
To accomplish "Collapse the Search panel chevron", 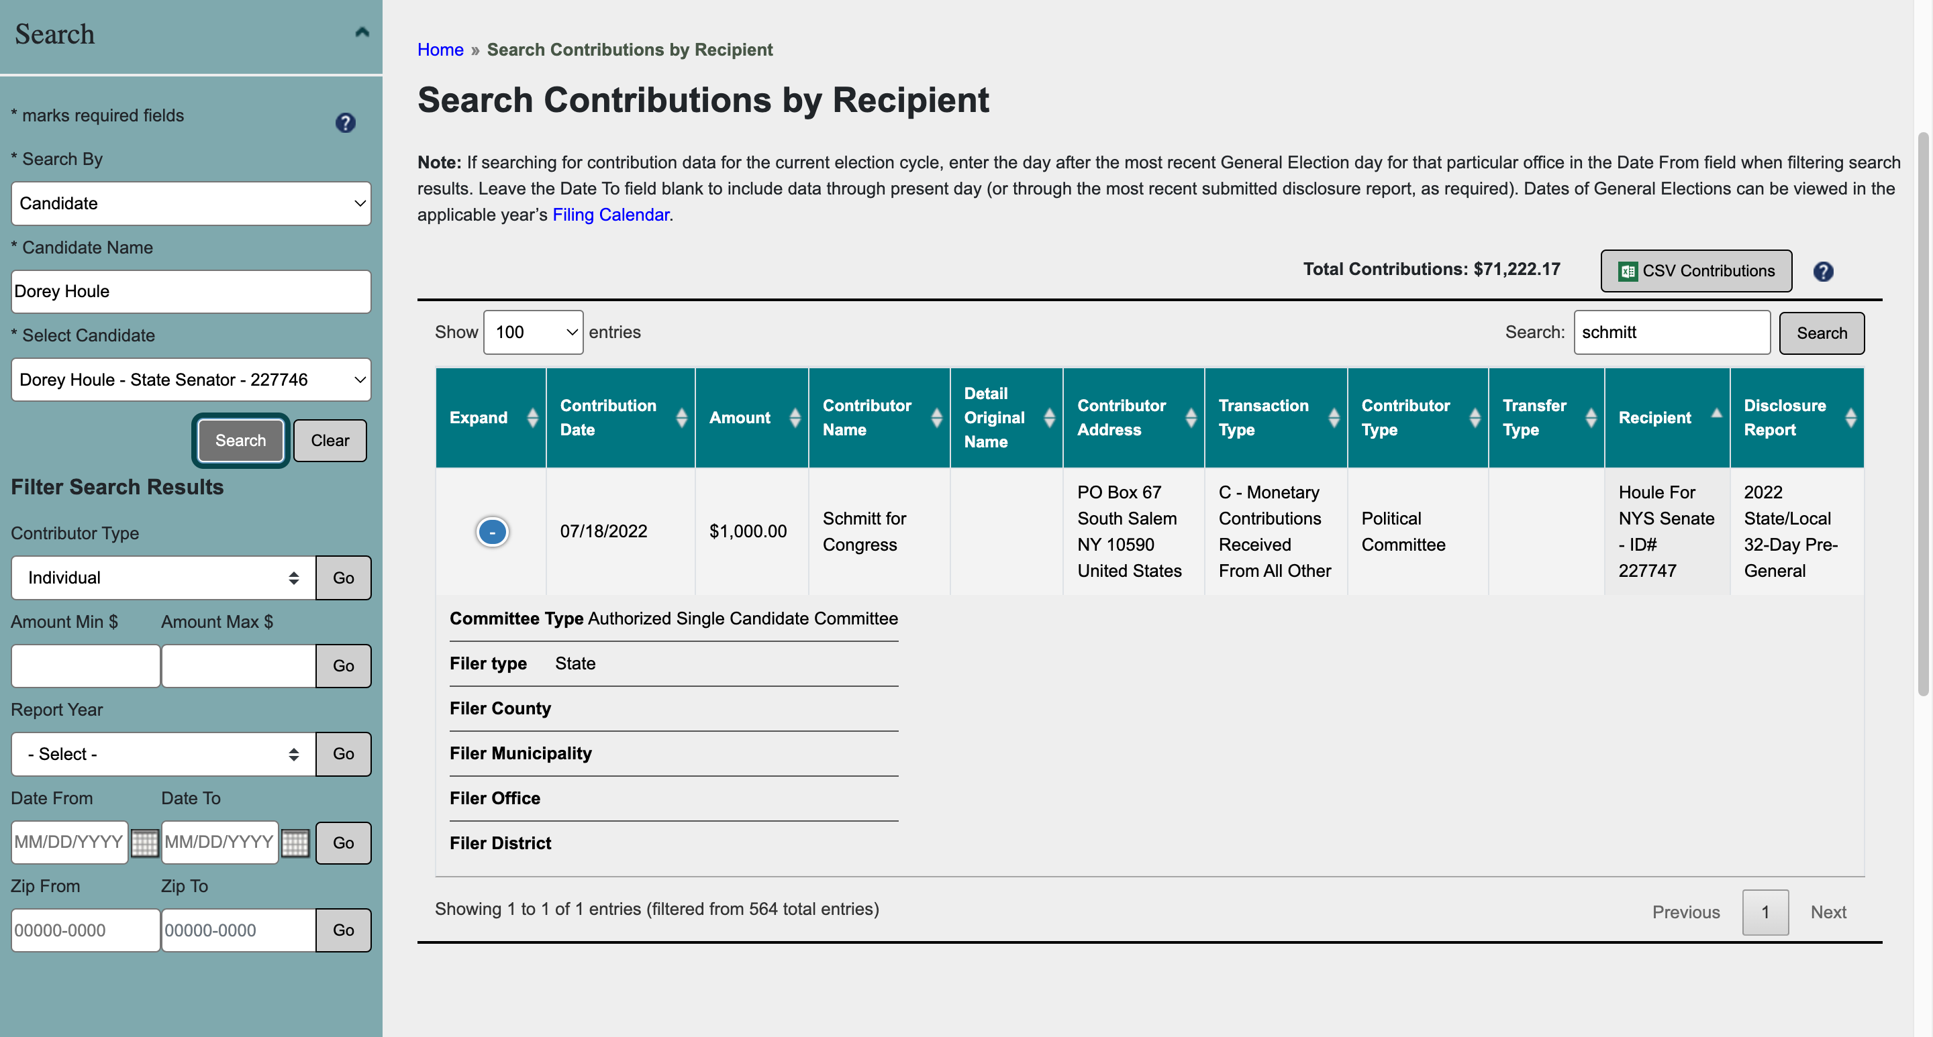I will [362, 32].
